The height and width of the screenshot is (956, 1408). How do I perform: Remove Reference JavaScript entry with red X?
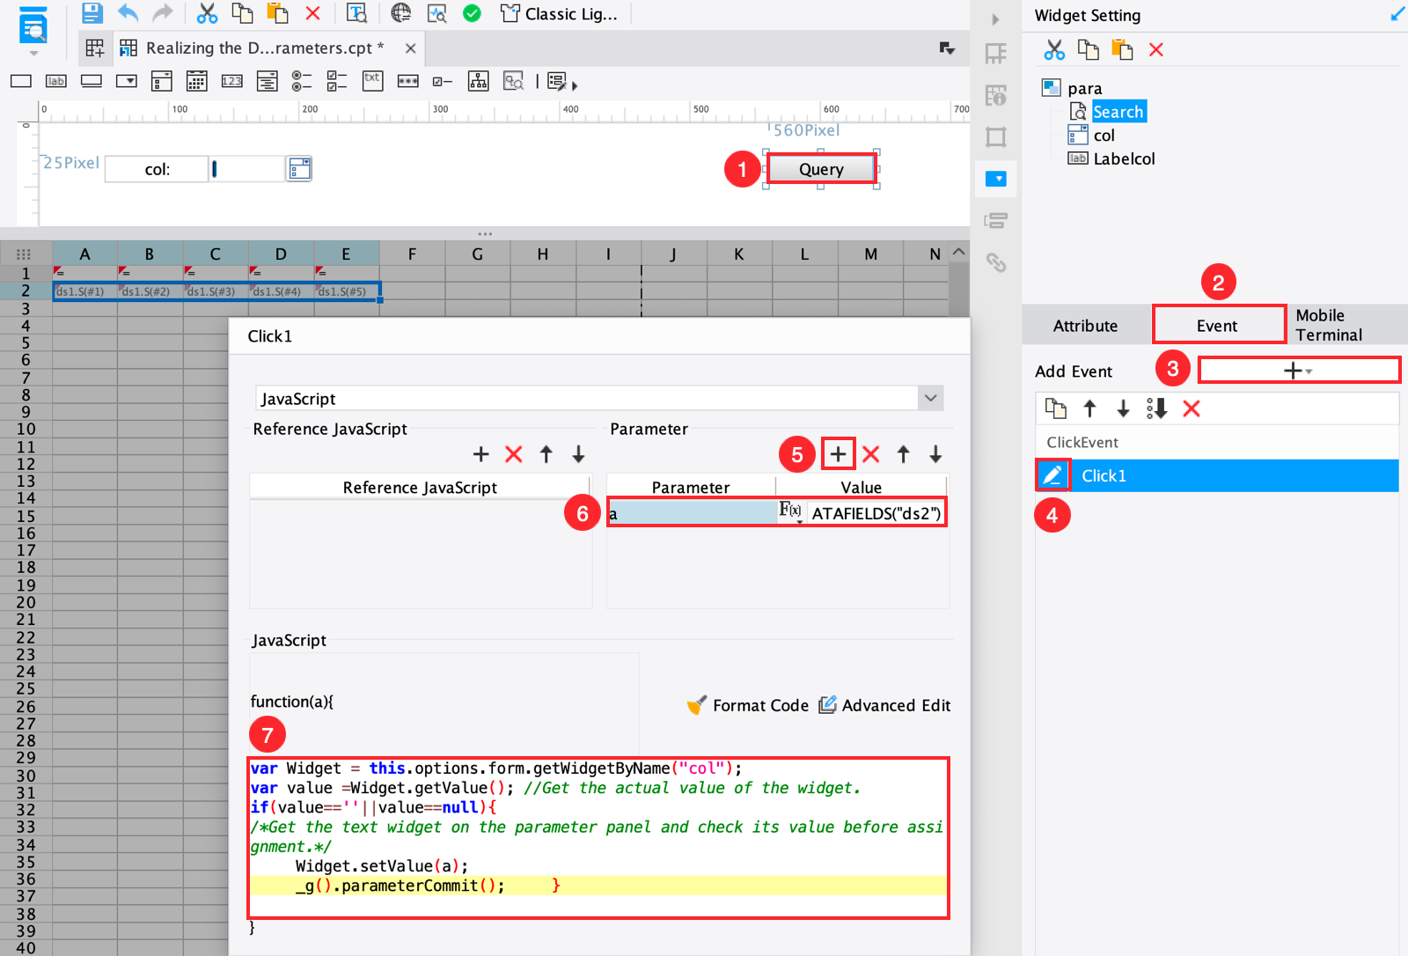coord(514,454)
